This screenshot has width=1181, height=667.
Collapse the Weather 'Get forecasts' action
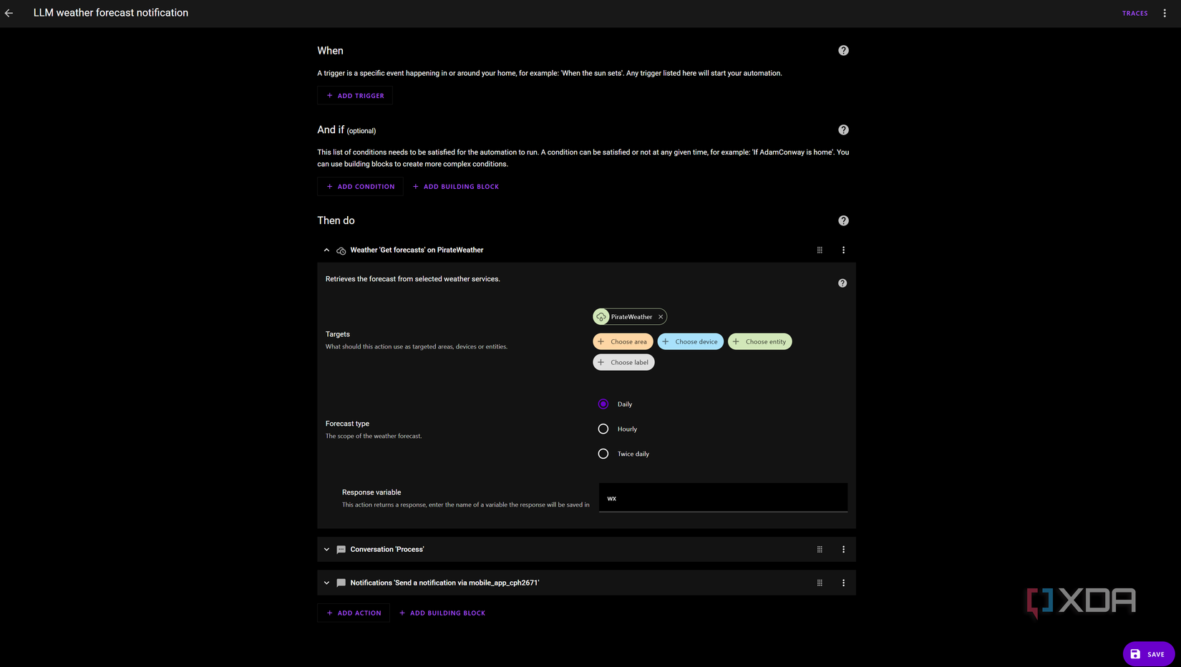(x=326, y=250)
